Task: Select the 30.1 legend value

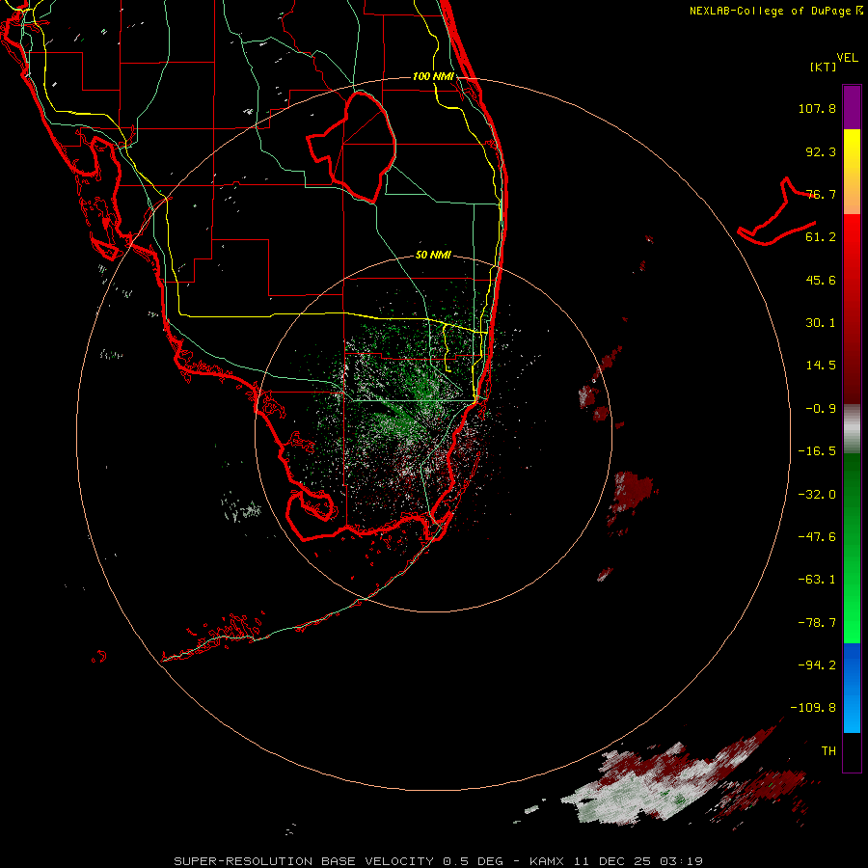Action: pyautogui.click(x=821, y=323)
